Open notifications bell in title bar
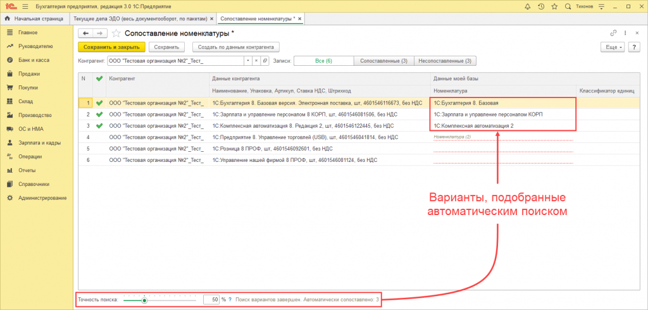The image size is (648, 310). tap(527, 6)
